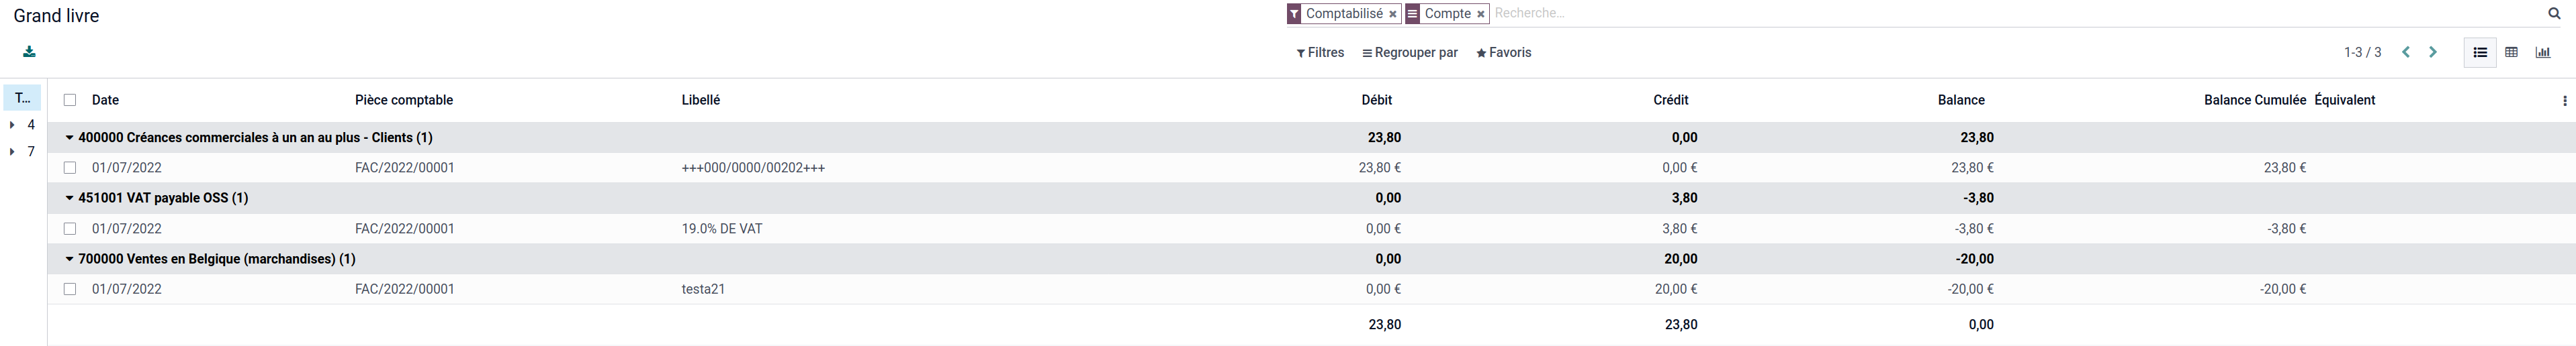
Task: Collapse the 700000 Ventes en Belgique group
Action: click(70, 259)
